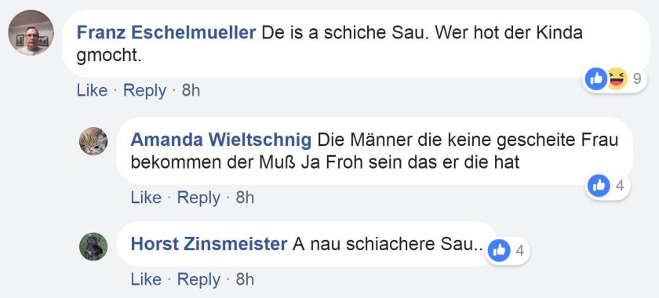Reply to Franz Eschelmueller's comment
Screen dimensions: 659x298
(x=144, y=91)
